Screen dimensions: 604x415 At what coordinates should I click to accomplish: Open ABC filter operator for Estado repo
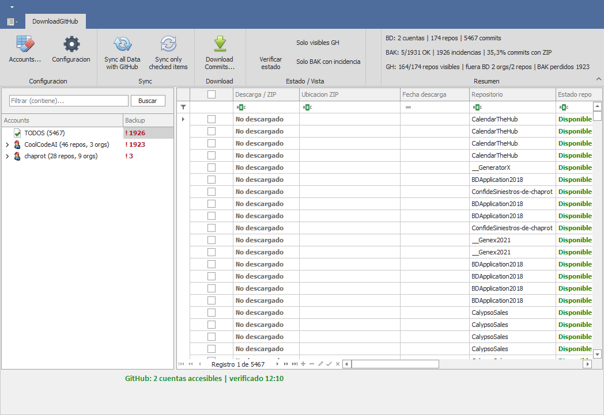564,107
